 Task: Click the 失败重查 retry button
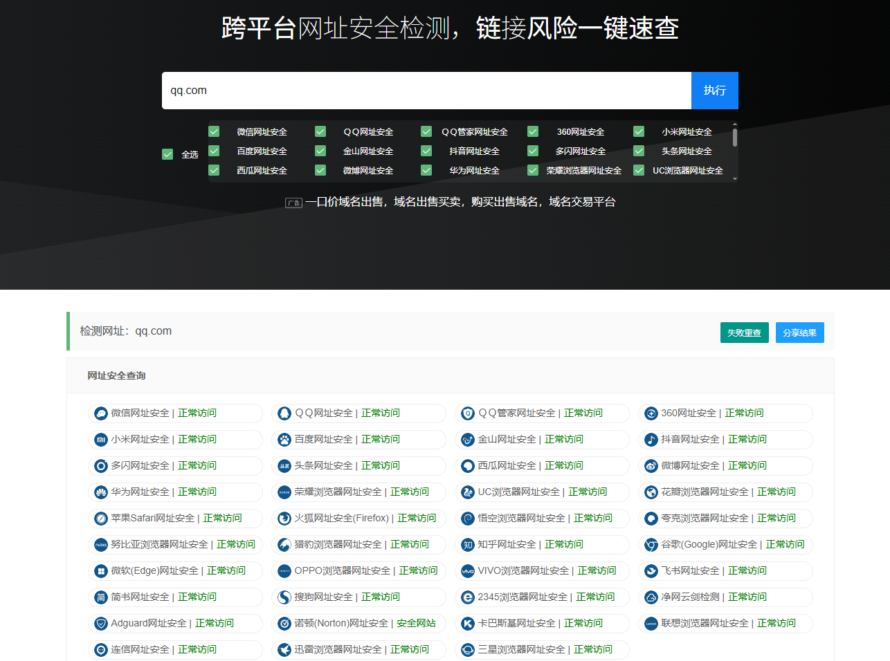(745, 333)
